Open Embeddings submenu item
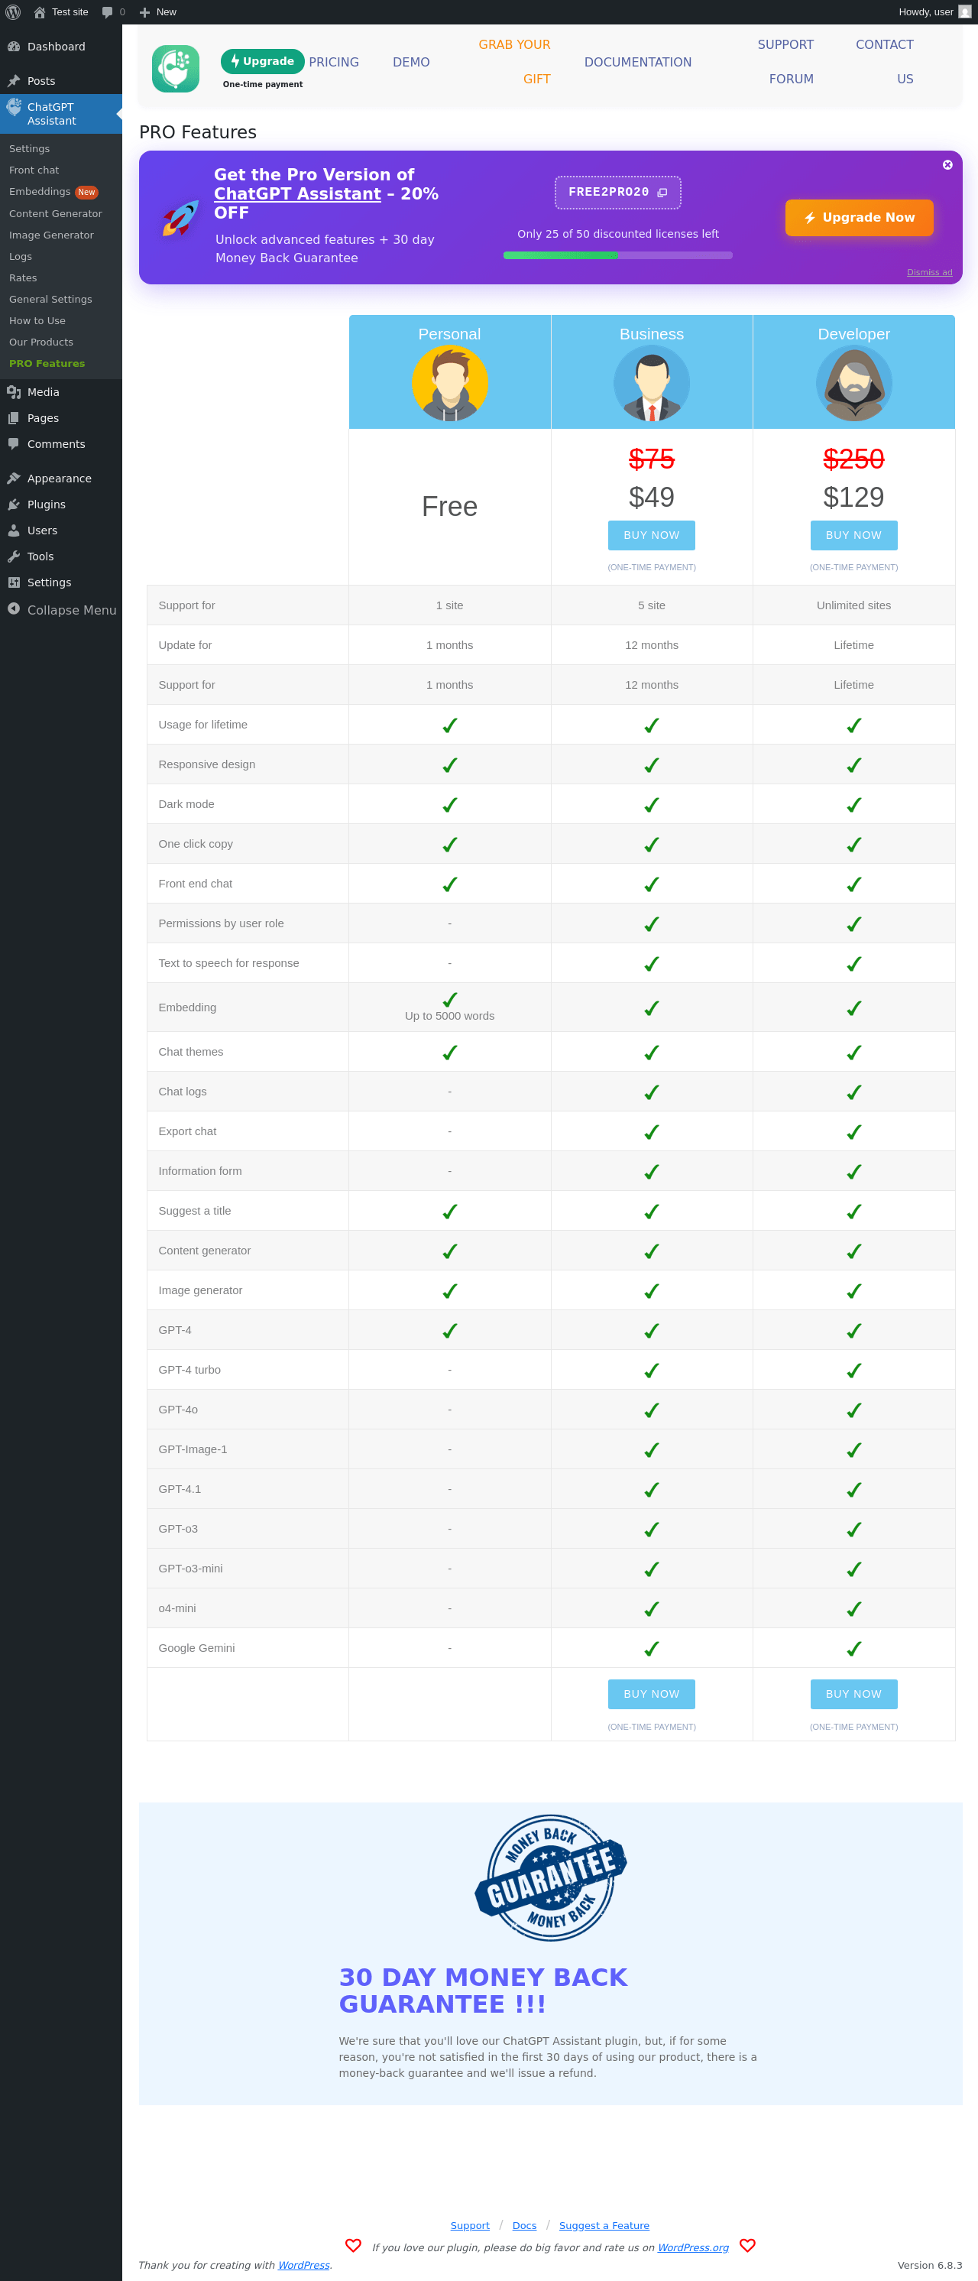978x2281 pixels. [40, 191]
